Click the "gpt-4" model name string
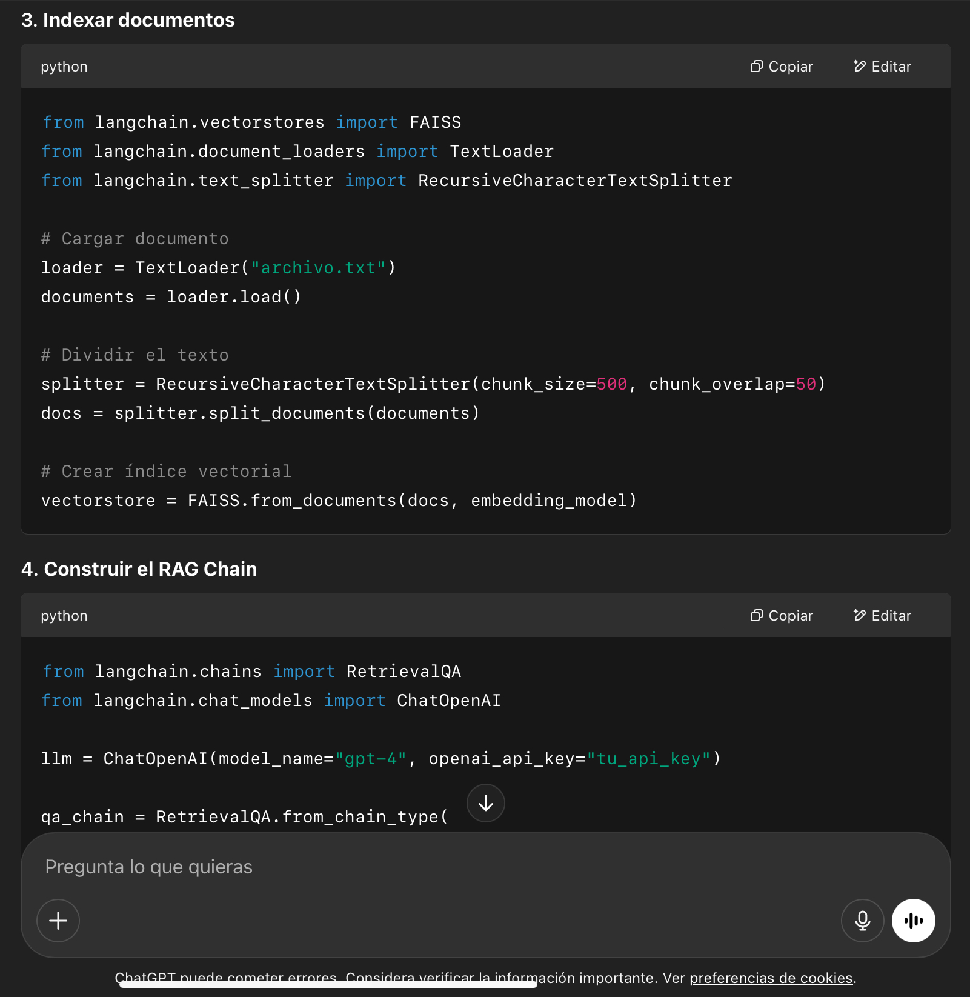This screenshot has height=997, width=970. click(x=370, y=759)
